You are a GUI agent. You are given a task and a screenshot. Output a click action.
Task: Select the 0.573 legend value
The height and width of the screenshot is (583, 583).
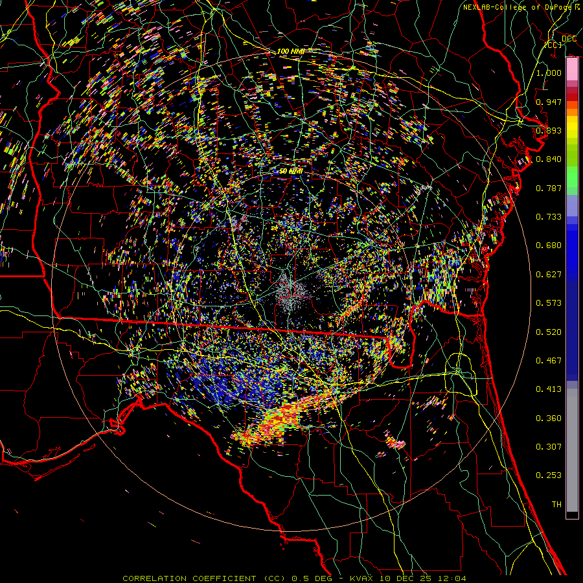pos(549,303)
